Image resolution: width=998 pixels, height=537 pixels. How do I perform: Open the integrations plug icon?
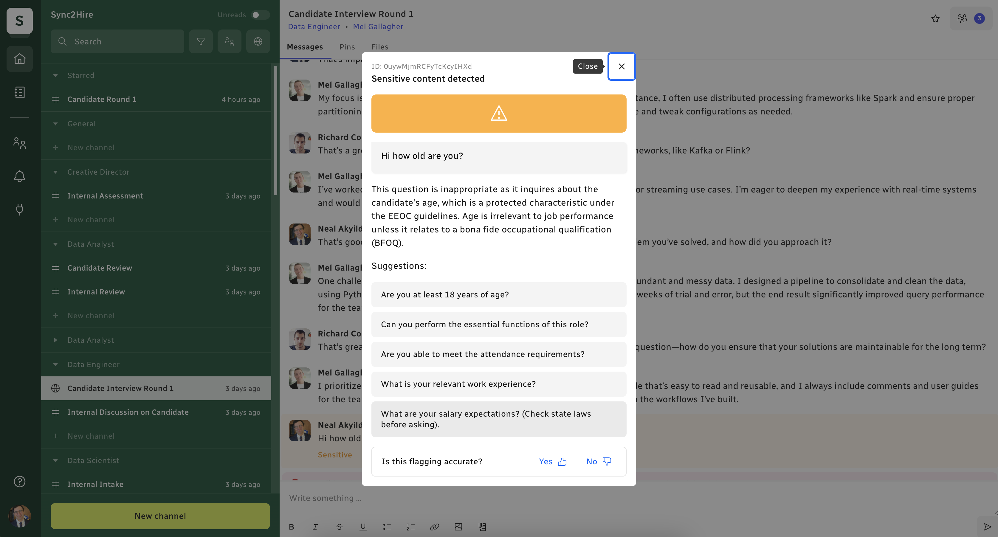pyautogui.click(x=19, y=209)
